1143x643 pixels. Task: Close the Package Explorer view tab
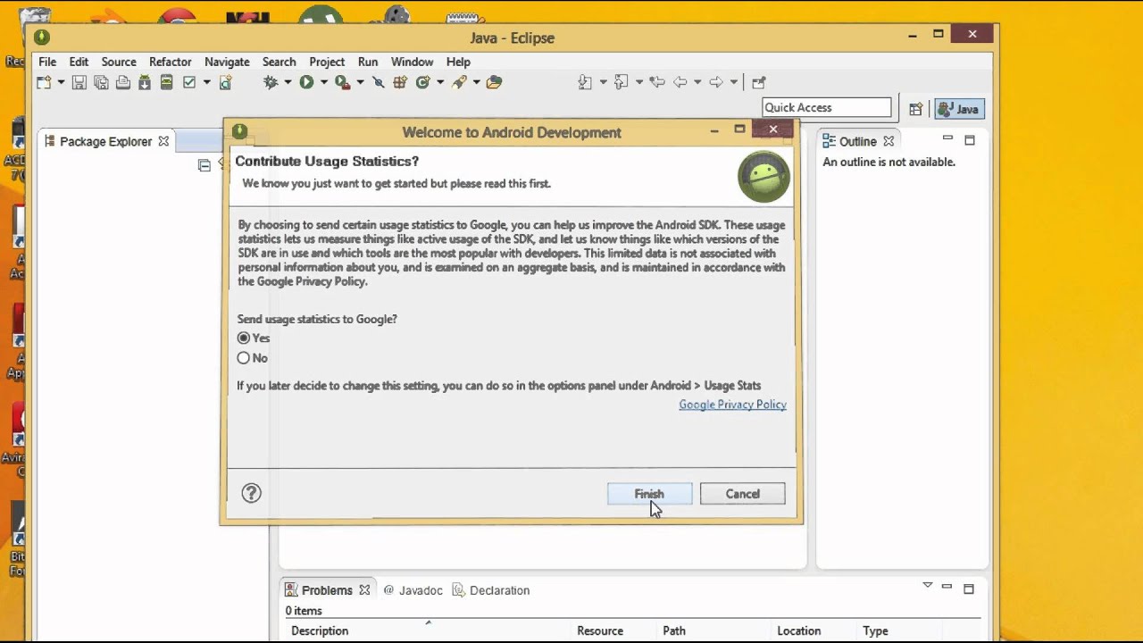[x=163, y=141]
